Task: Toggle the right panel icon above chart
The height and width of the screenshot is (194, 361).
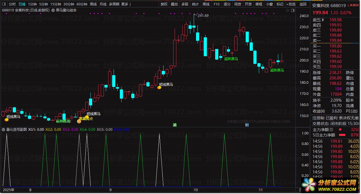Action: click(x=292, y=10)
